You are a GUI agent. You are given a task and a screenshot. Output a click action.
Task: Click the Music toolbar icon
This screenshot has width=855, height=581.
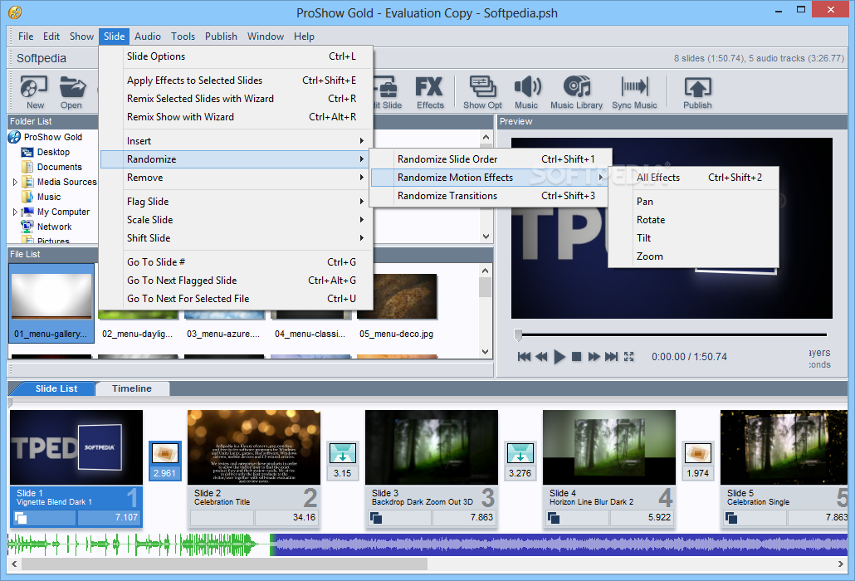[526, 91]
